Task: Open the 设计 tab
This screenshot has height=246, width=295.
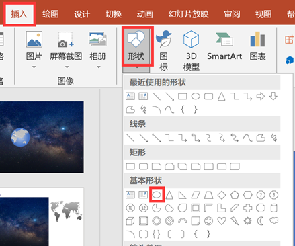Action: coord(82,14)
